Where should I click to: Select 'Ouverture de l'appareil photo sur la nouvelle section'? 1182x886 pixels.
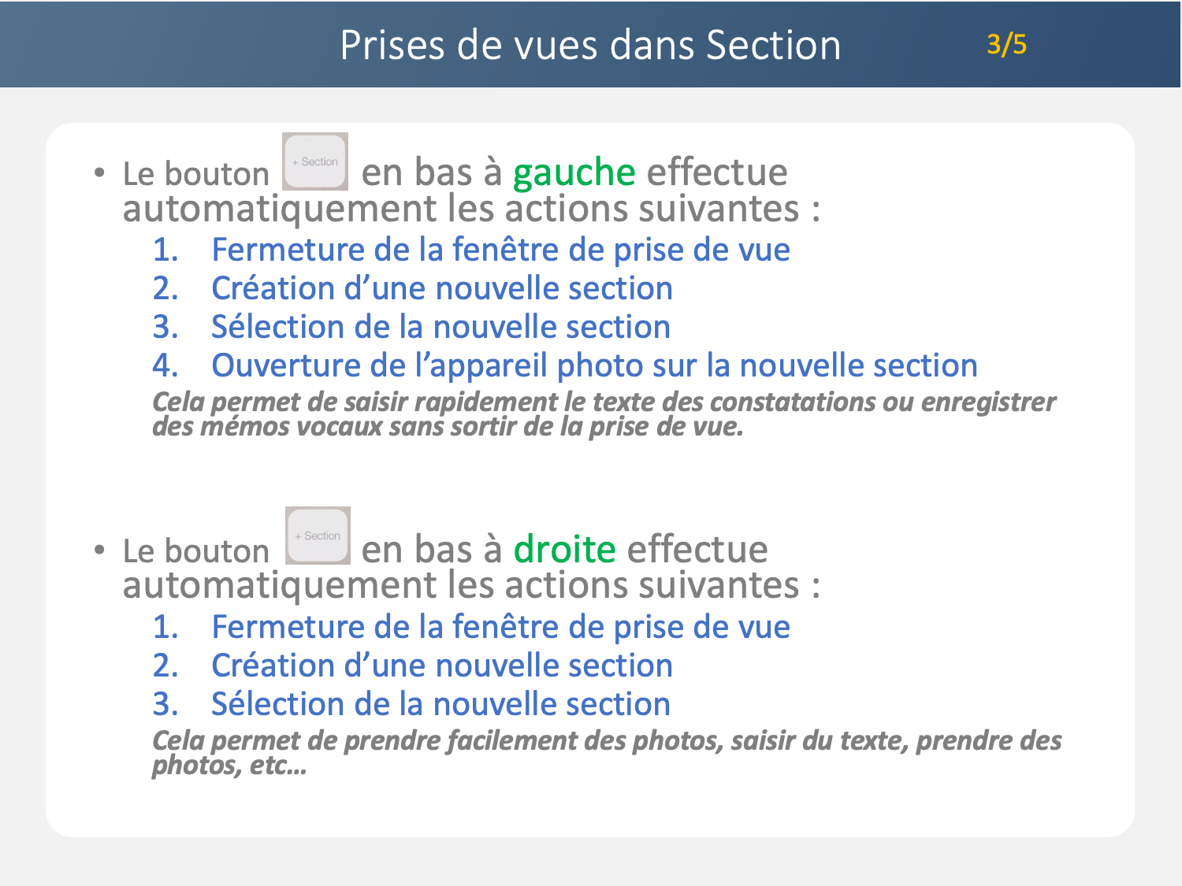pyautogui.click(x=594, y=365)
